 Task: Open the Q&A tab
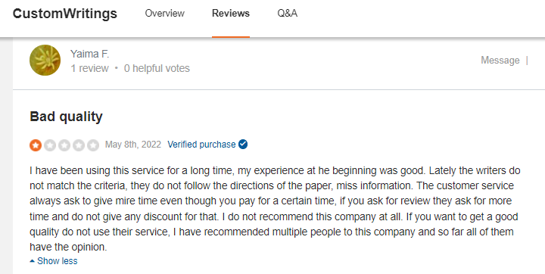[x=288, y=13]
